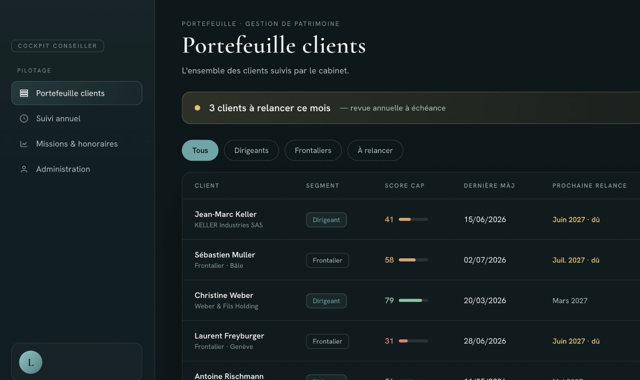This screenshot has height=380, width=640.
Task: Click the yellow dot in the relance alert
Action: pos(197,108)
